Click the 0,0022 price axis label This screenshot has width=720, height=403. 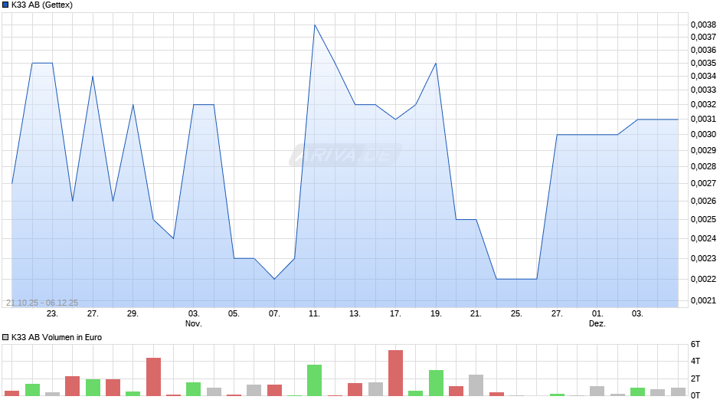pyautogui.click(x=703, y=279)
